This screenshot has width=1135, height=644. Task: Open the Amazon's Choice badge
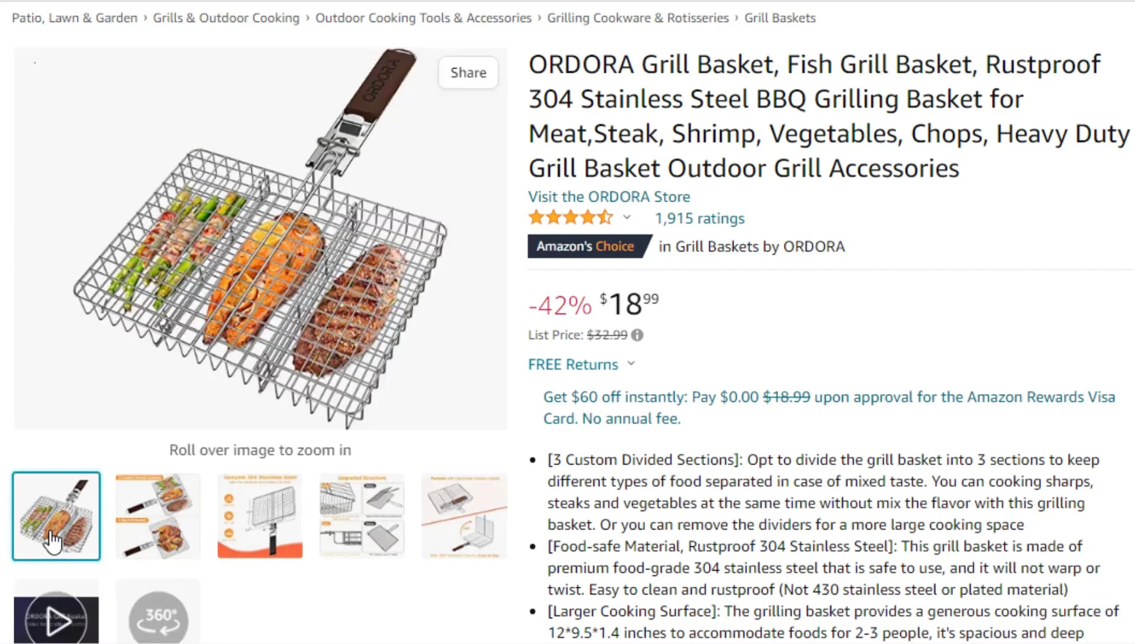(x=589, y=246)
